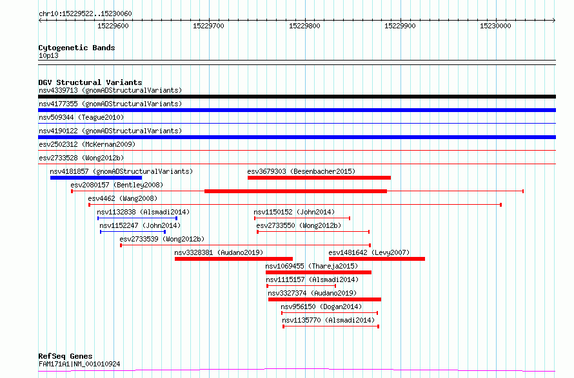Click the 15229800 ruler position
The height and width of the screenshot is (378, 574).
[304, 26]
